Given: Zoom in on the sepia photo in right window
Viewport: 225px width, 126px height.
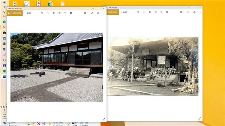Looking at the screenshot, I should (138, 12).
